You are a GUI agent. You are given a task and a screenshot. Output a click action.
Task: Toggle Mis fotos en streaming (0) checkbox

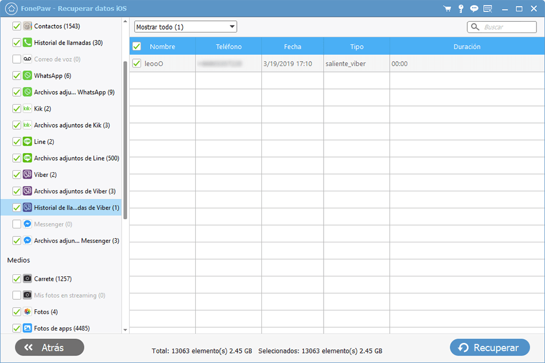pos(16,295)
